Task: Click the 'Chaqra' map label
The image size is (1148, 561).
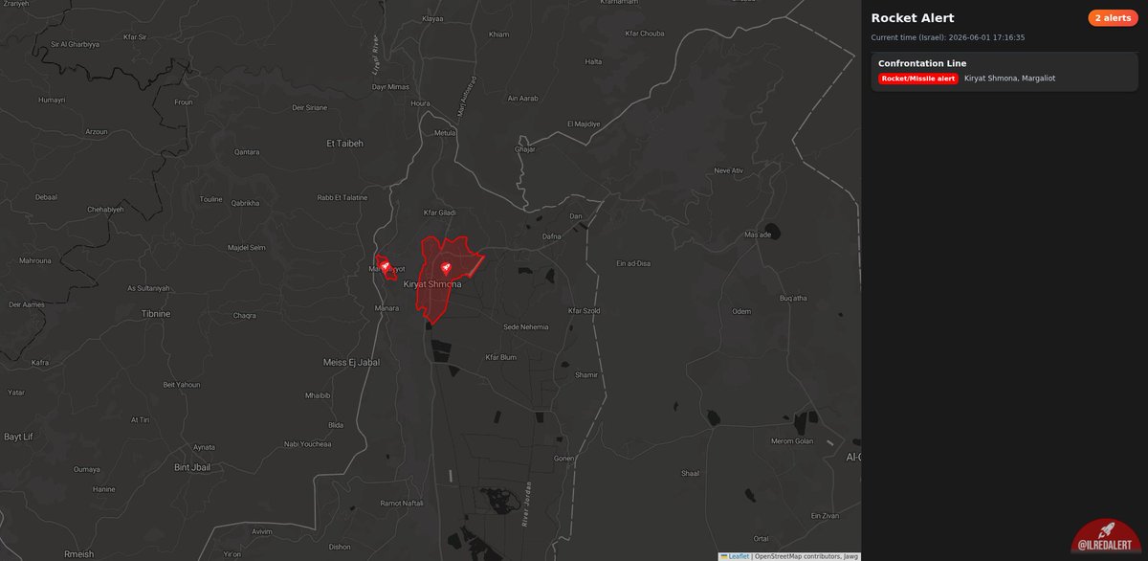Action: pos(245,316)
